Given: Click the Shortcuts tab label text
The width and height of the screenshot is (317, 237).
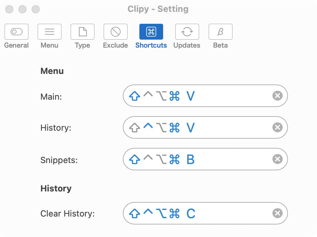Looking at the screenshot, I should pyautogui.click(x=151, y=45).
